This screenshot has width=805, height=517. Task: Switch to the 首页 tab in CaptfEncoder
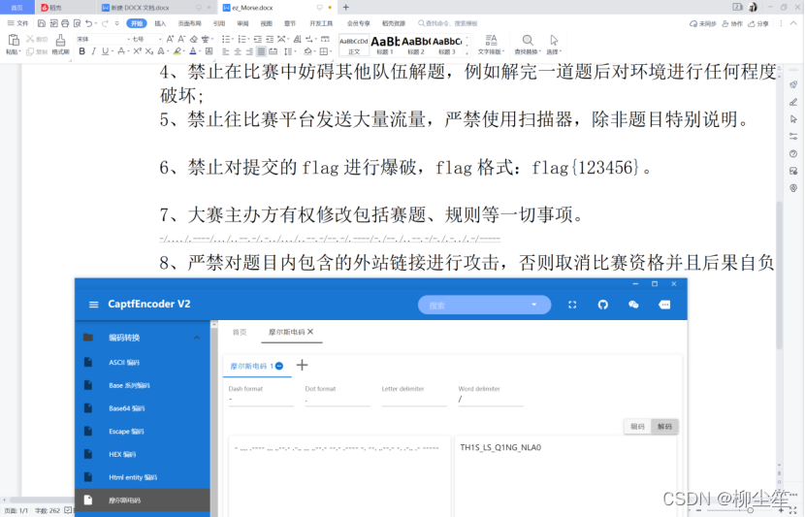pyautogui.click(x=240, y=332)
